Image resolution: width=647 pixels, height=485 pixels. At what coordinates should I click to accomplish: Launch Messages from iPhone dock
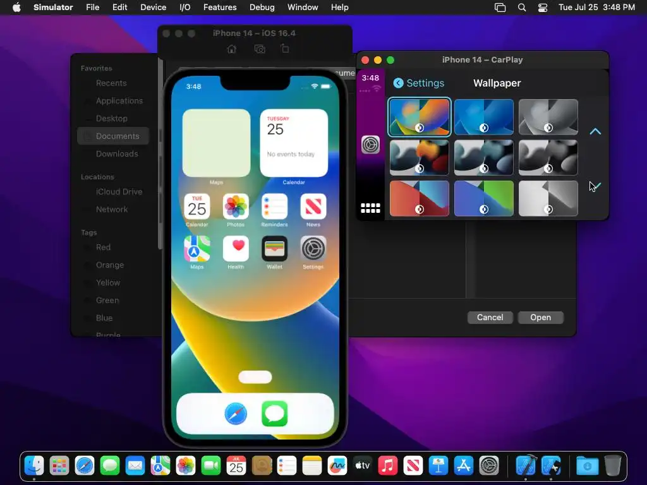274,414
